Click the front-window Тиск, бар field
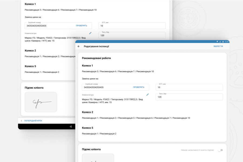Image resolution: width=243 pixels, height=162 pixels. (189, 97)
